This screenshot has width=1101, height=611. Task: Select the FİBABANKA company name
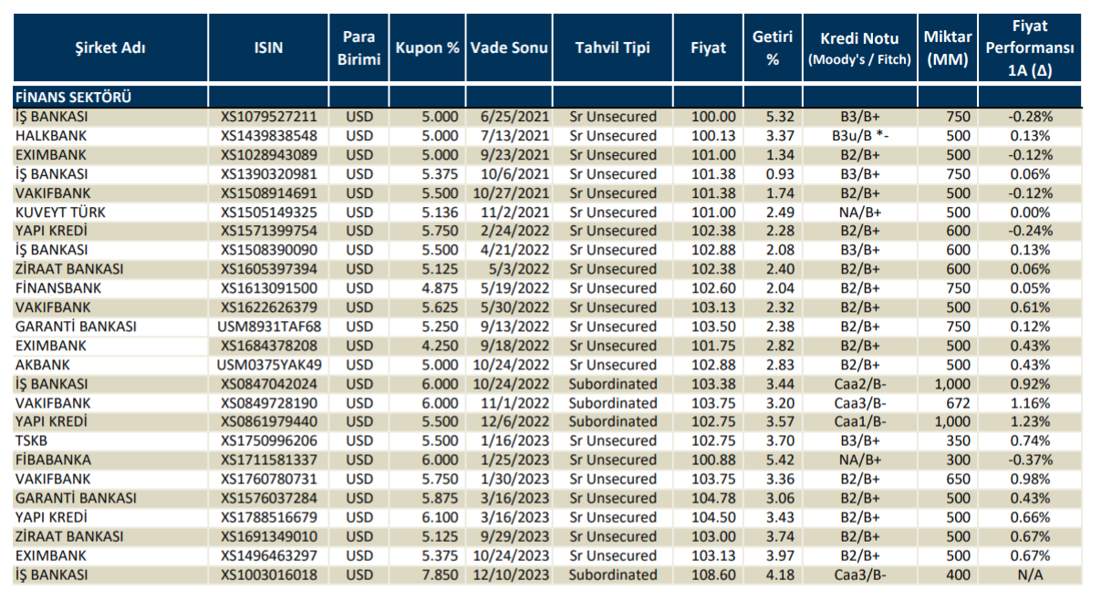coord(53,461)
